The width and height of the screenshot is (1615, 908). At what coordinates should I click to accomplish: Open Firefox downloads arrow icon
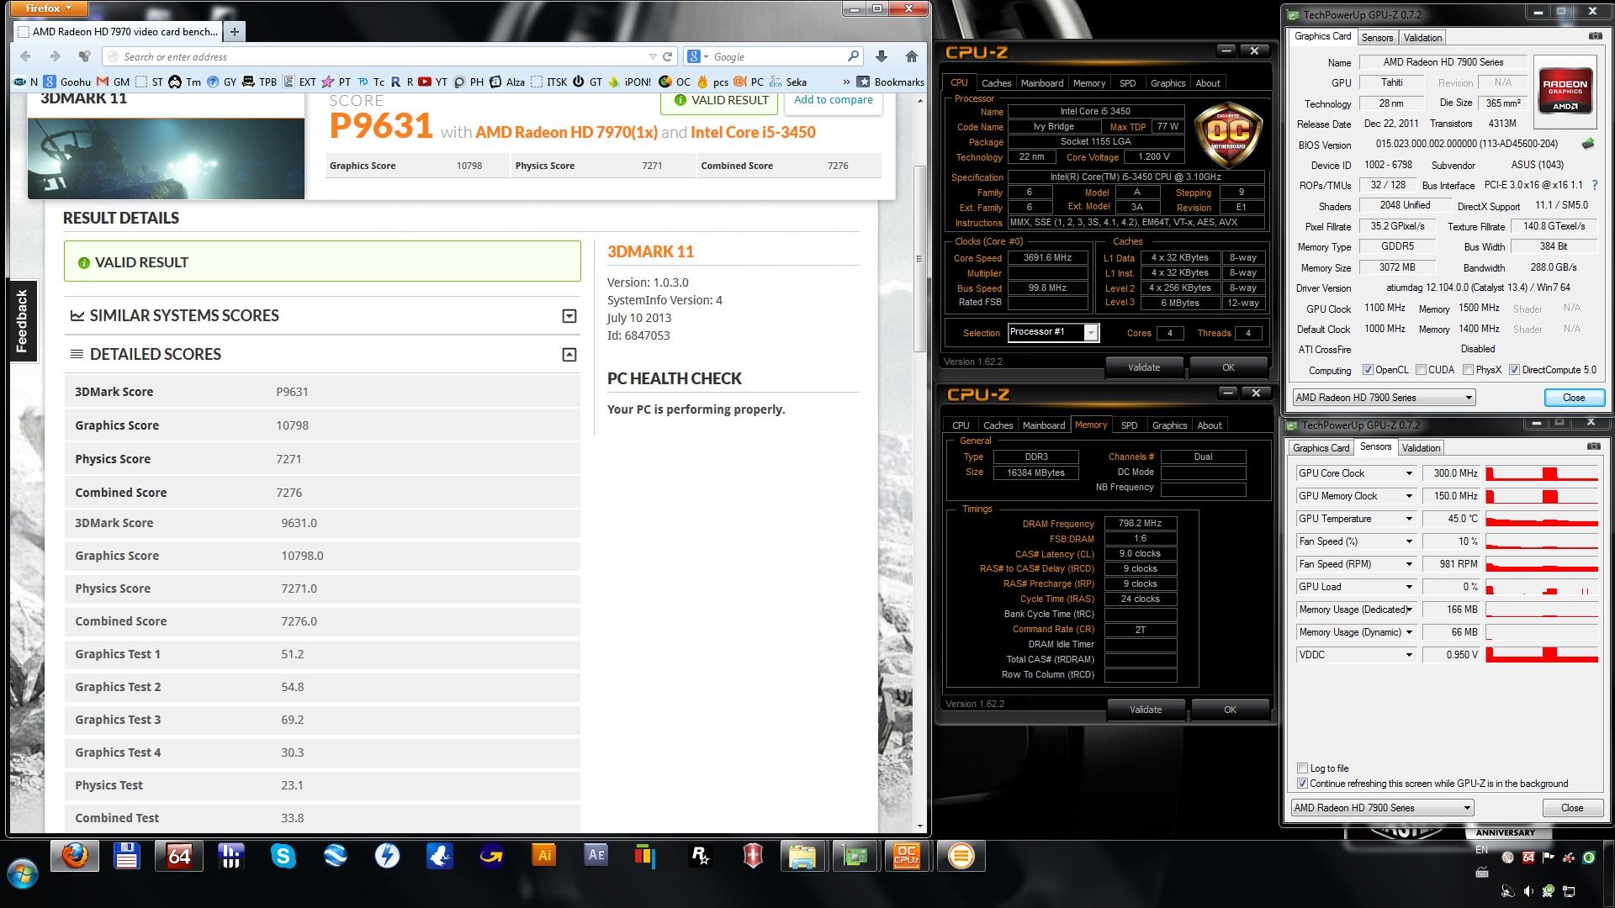coord(881,56)
